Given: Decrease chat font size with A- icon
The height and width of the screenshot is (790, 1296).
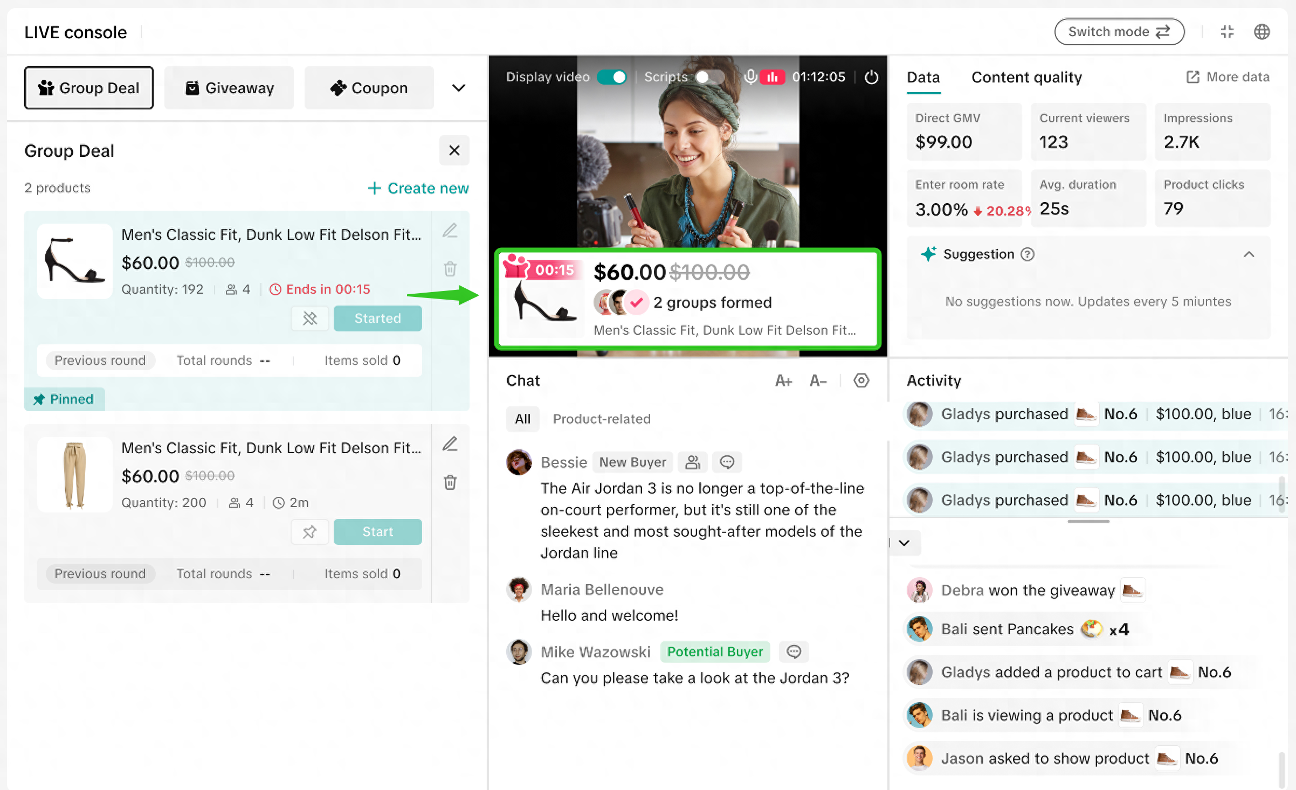Looking at the screenshot, I should pyautogui.click(x=818, y=381).
